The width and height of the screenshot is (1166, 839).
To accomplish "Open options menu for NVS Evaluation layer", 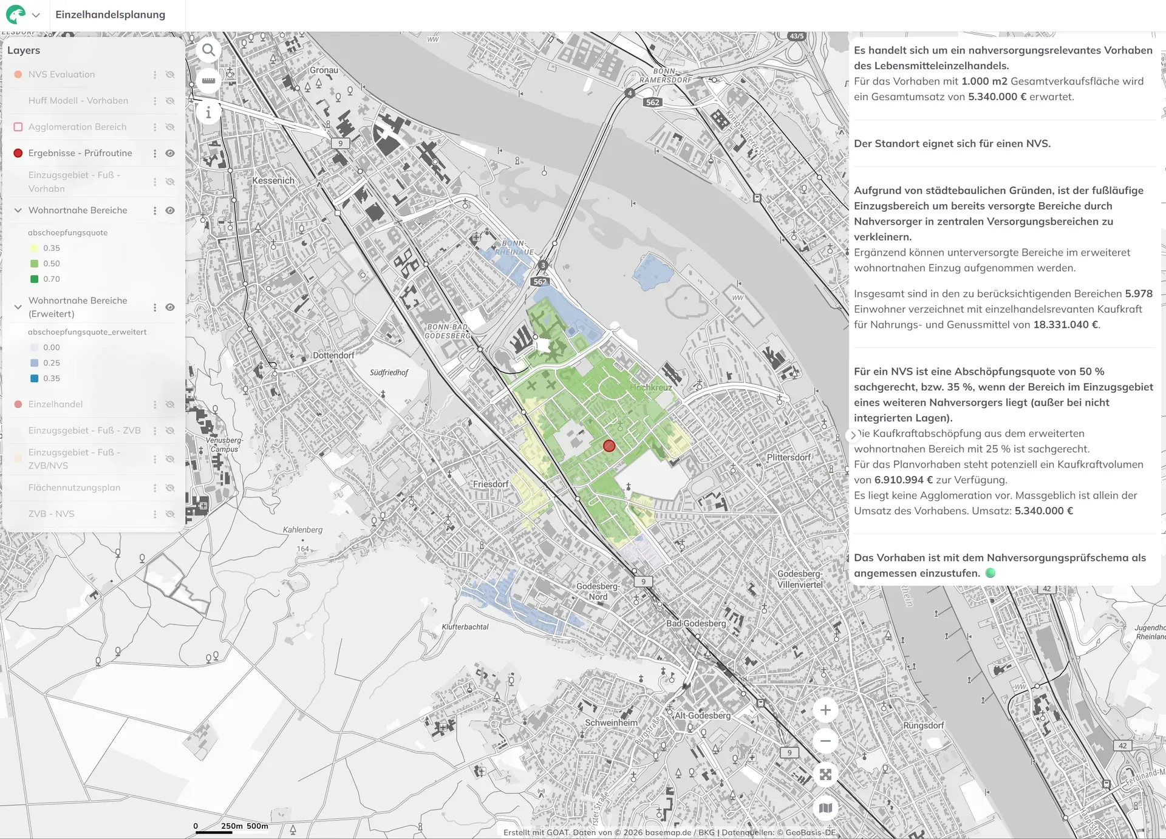I will pyautogui.click(x=155, y=75).
